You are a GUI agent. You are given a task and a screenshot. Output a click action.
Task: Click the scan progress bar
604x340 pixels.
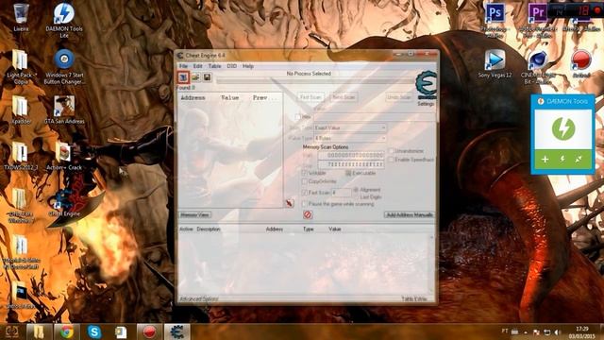(x=315, y=80)
